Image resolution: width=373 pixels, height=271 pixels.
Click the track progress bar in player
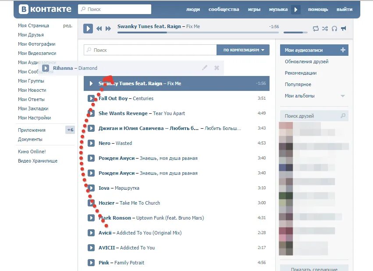coord(198,33)
